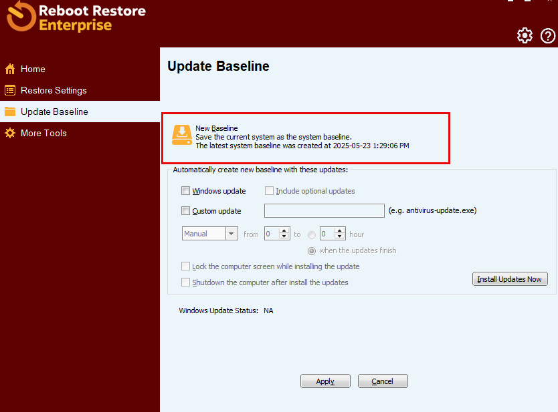Click the down arrow on the to hour stepper
558x412 pixels.
click(x=340, y=236)
